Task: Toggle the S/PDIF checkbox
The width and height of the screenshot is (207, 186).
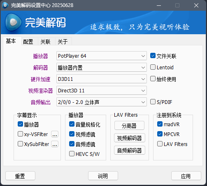Action: pos(153,102)
